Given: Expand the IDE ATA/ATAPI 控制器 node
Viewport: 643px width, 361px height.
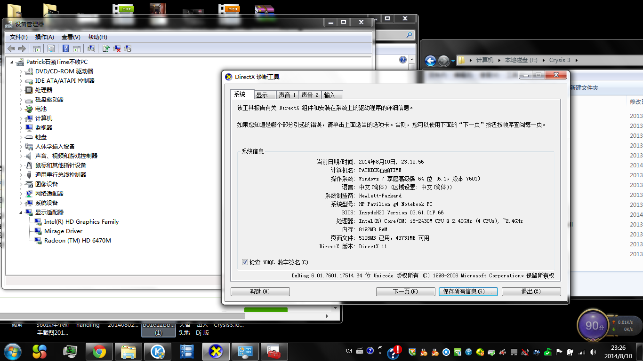Looking at the screenshot, I should point(21,81).
